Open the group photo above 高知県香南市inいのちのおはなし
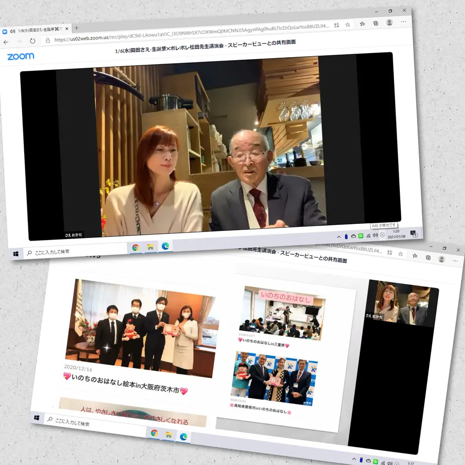 (273, 379)
